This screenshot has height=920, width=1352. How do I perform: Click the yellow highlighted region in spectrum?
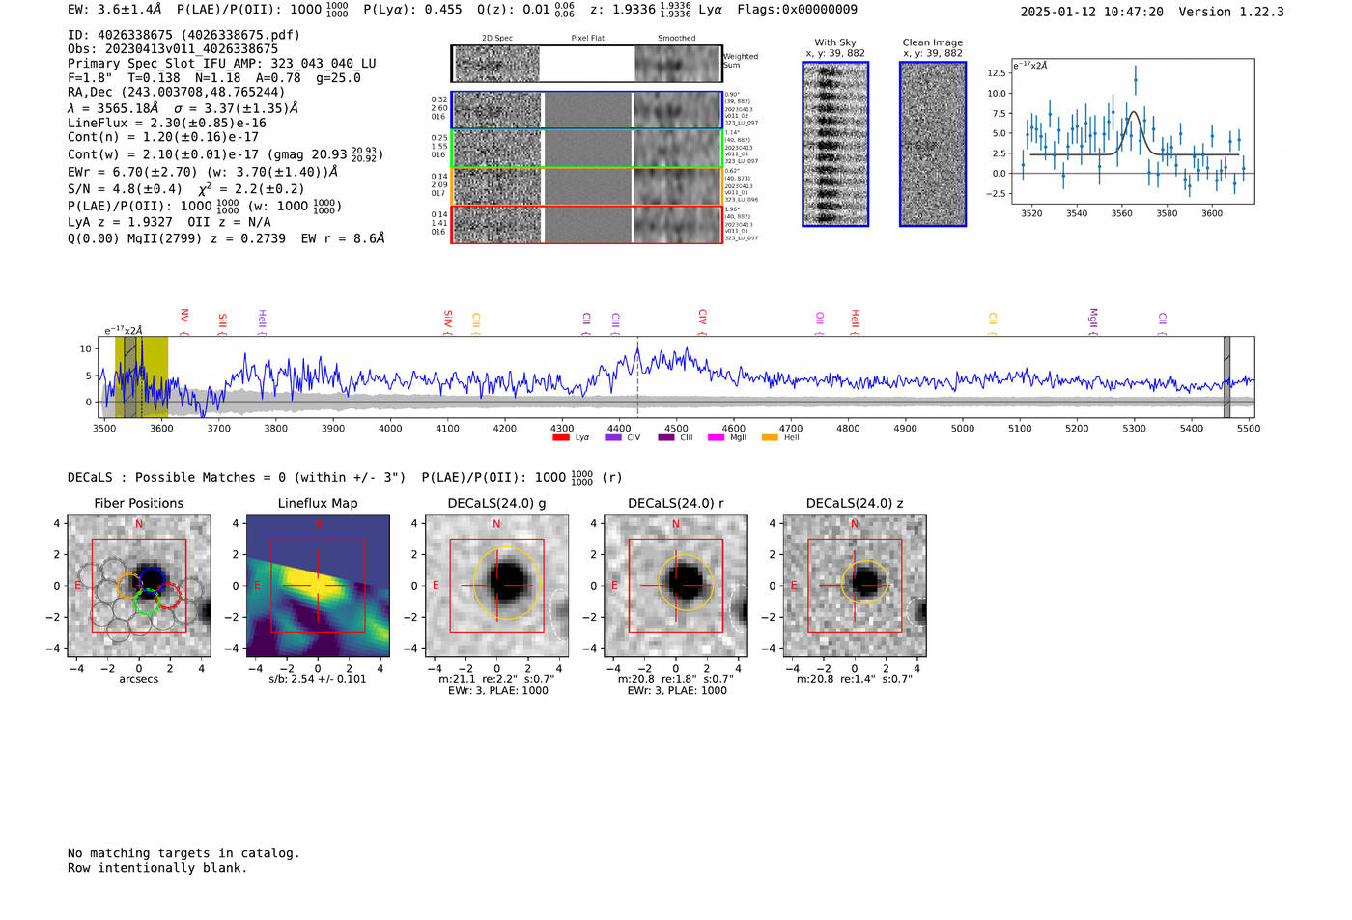[x=142, y=376]
